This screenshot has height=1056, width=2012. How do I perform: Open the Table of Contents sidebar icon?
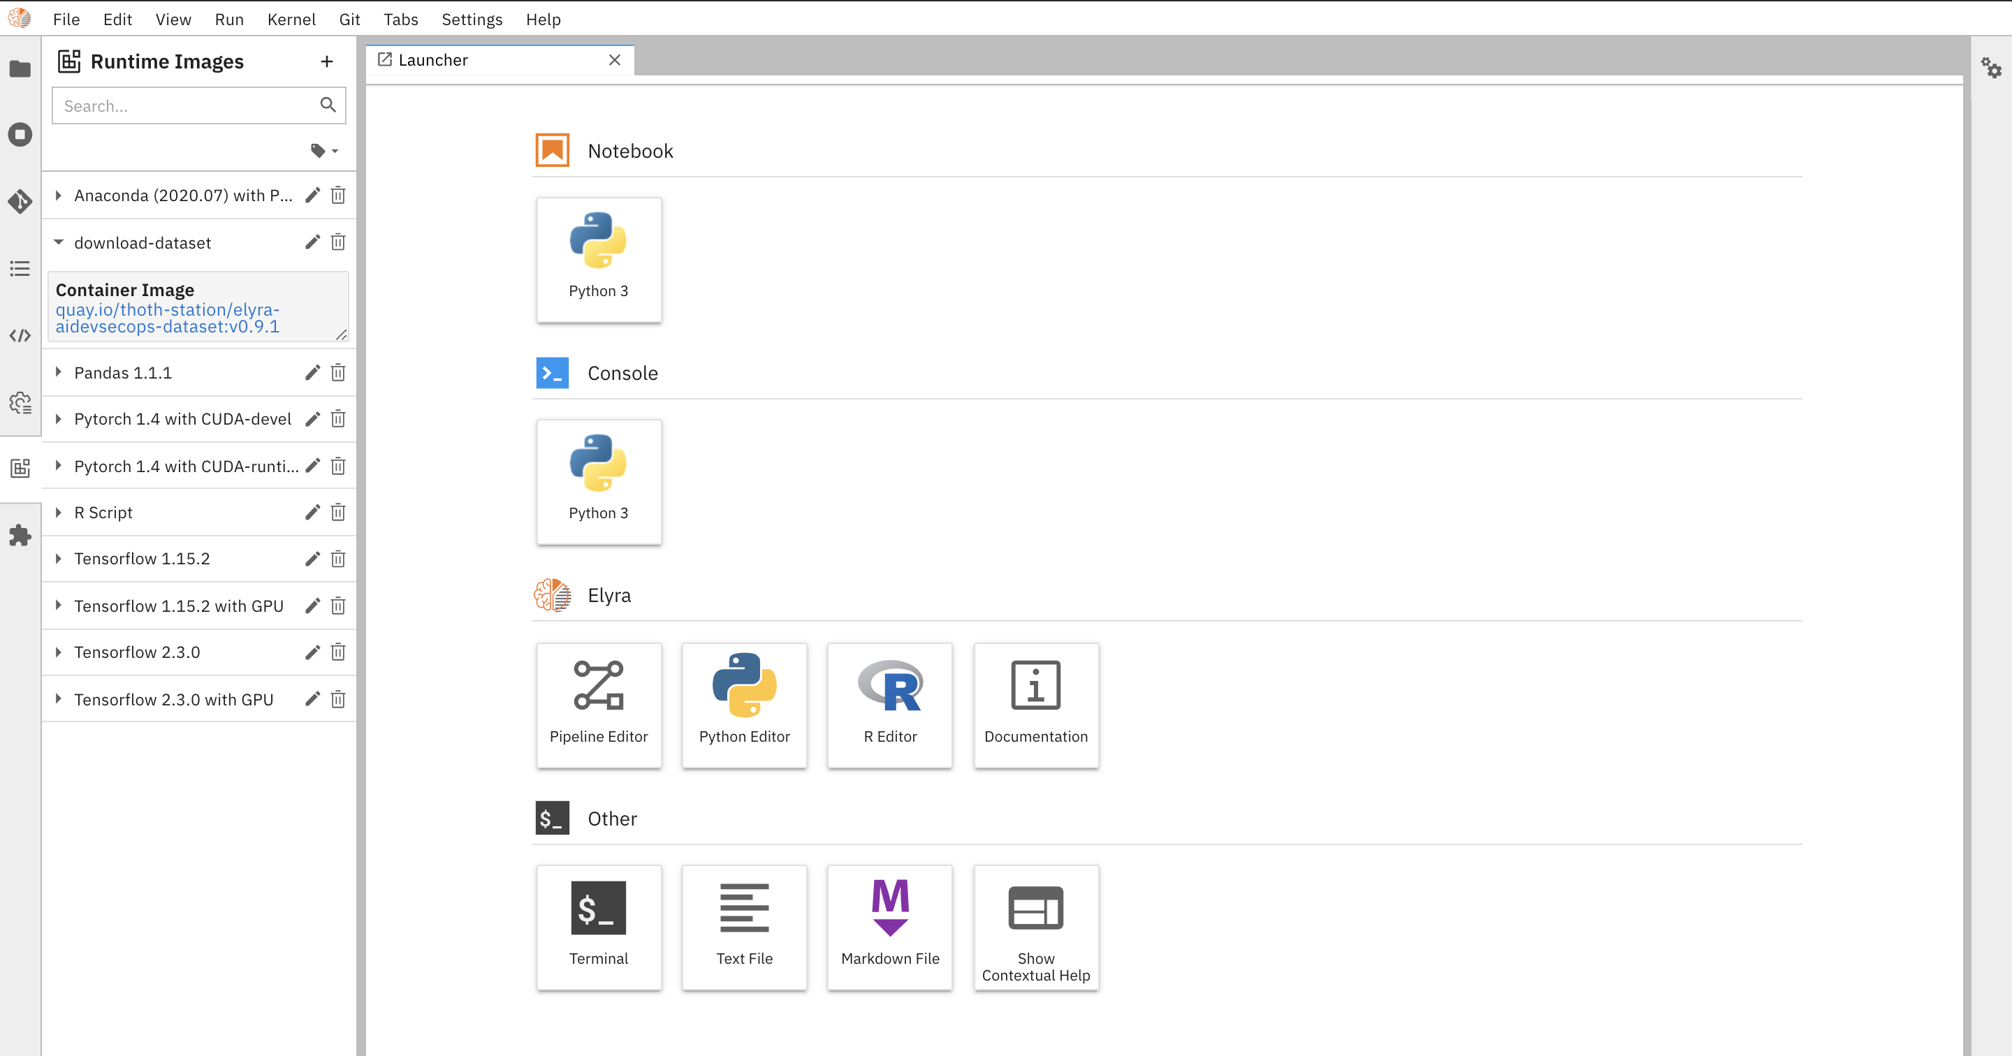tap(20, 269)
